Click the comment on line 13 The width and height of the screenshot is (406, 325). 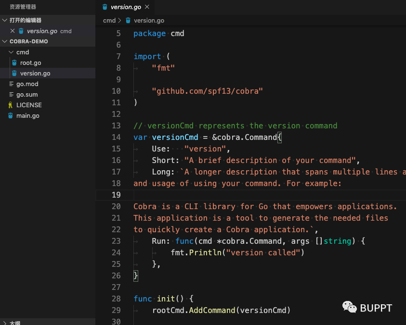(236, 126)
